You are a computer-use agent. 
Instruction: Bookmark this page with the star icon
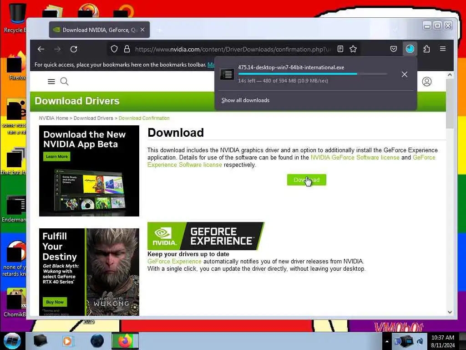(x=353, y=49)
